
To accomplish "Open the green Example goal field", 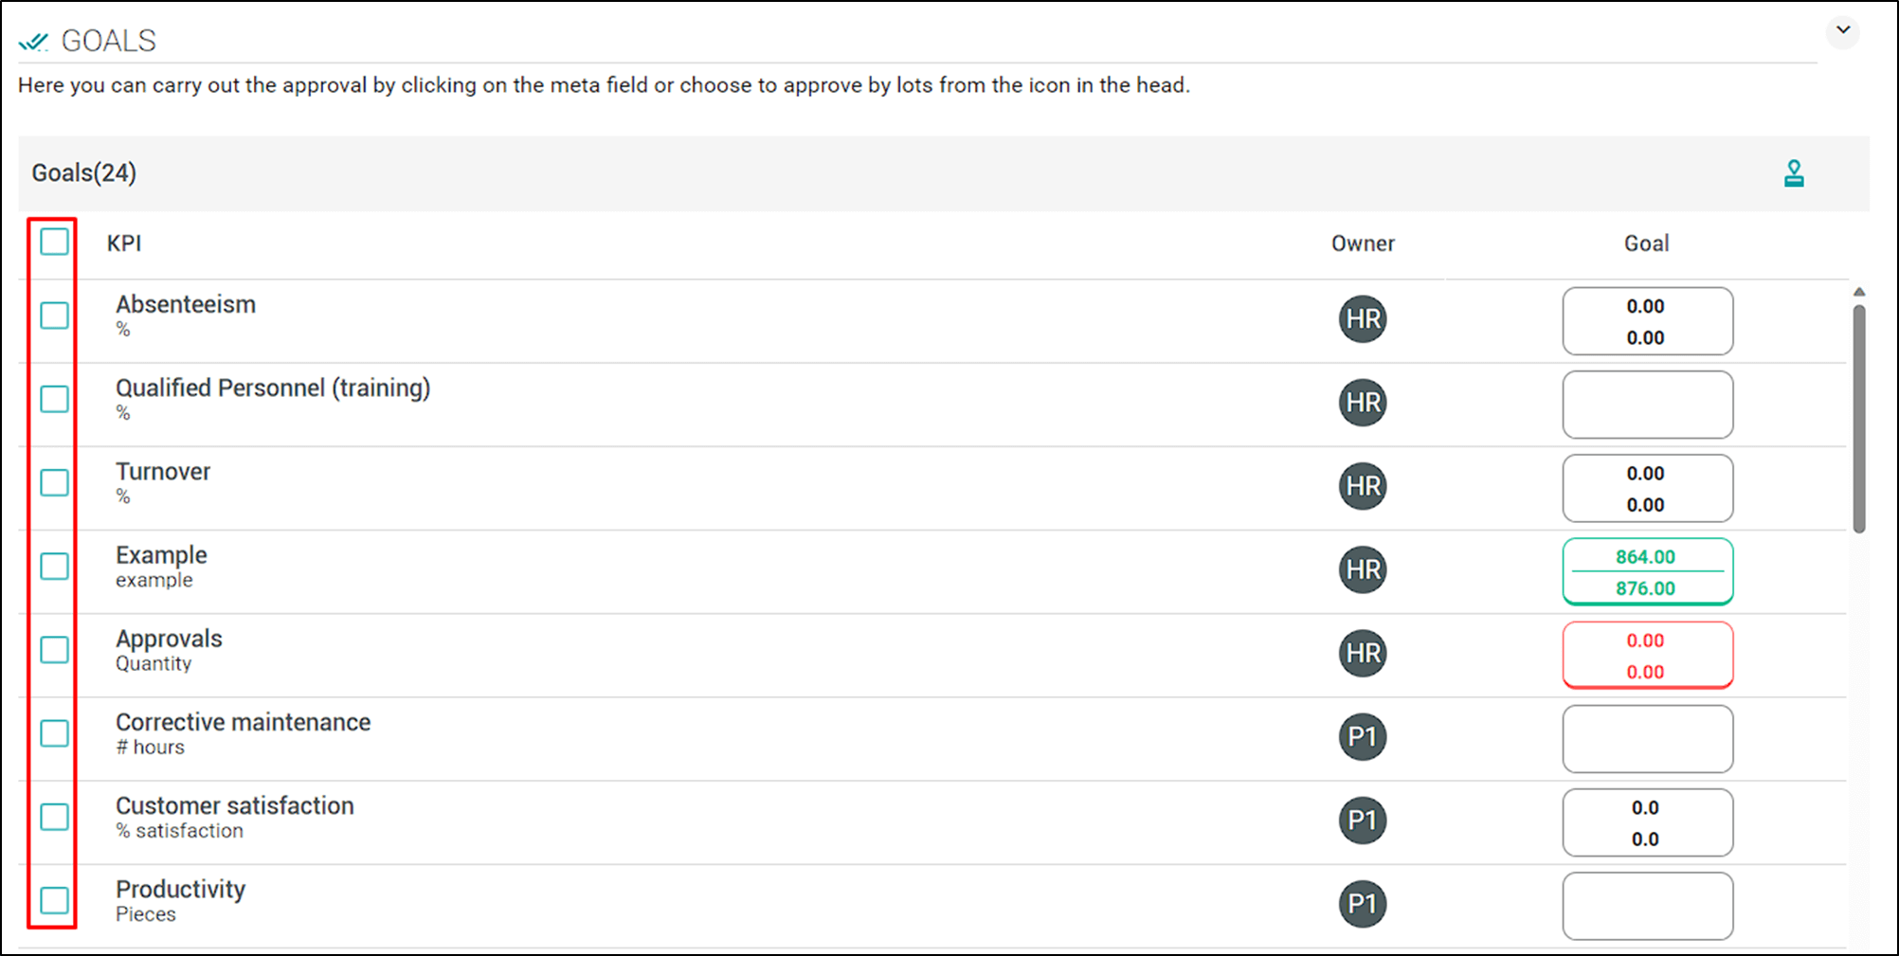I will point(1648,571).
